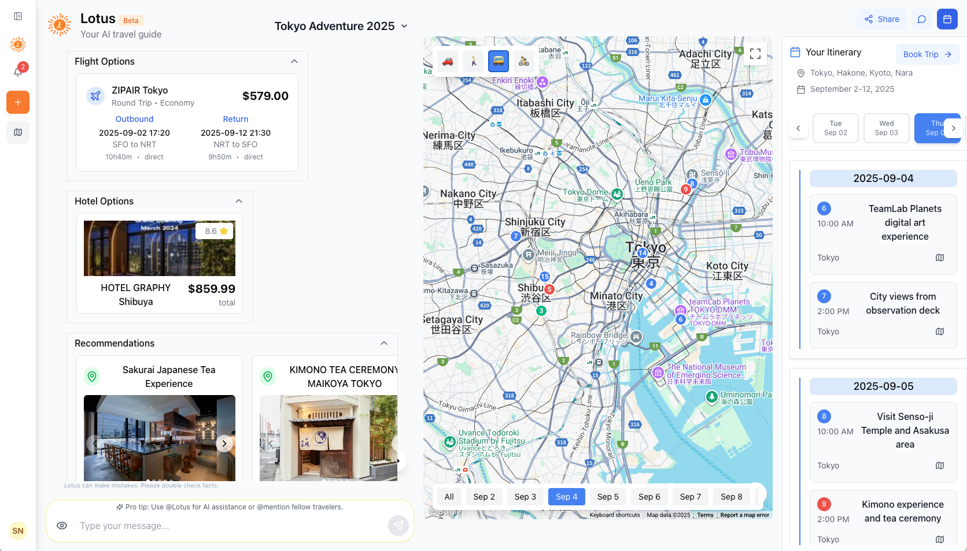Click red map marker 9 near Senso-ji
The height and width of the screenshot is (551, 967).
pyautogui.click(x=686, y=189)
